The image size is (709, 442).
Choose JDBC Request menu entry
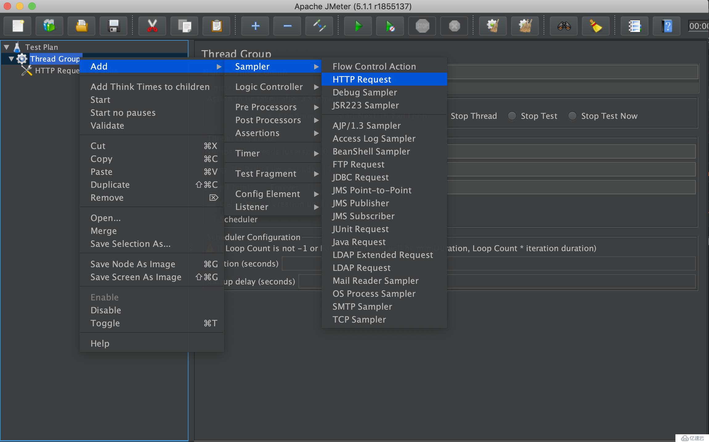click(384, 177)
